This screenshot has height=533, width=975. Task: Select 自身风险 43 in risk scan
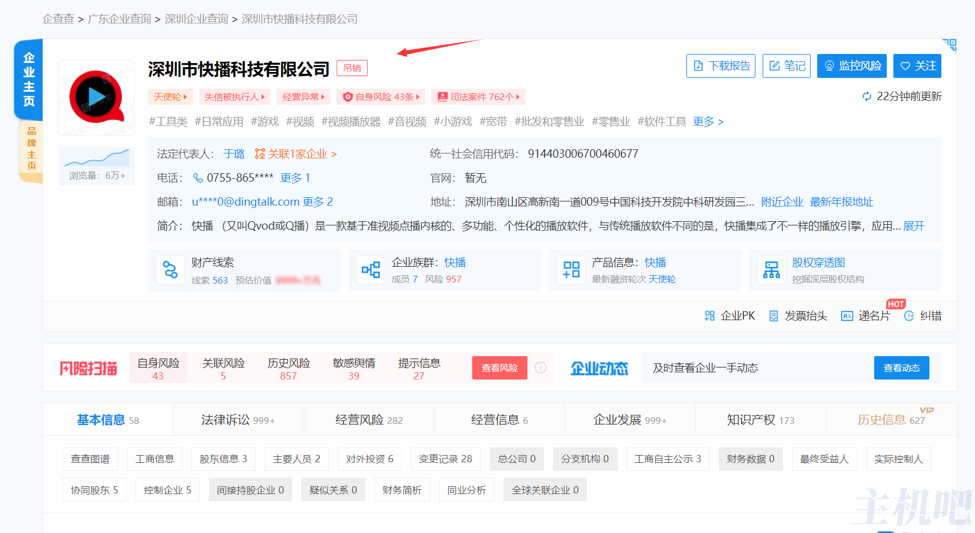(x=158, y=368)
